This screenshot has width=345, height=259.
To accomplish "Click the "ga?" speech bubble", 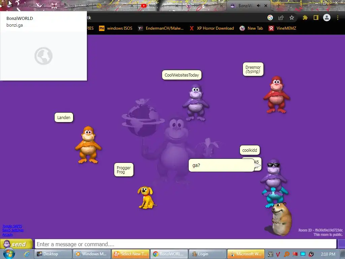I will pyautogui.click(x=221, y=165).
